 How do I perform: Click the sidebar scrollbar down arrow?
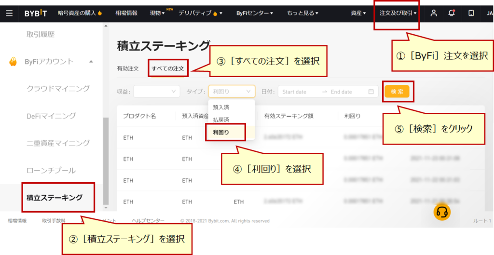point(106,208)
